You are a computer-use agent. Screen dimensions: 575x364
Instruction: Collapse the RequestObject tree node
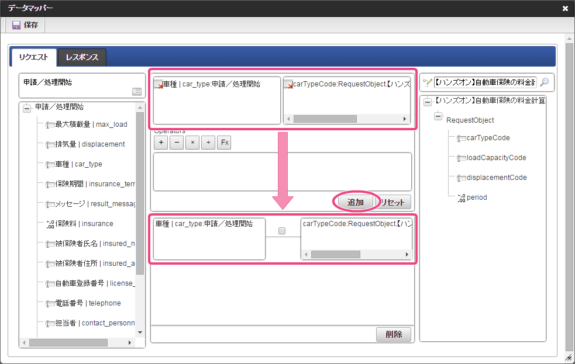438,116
